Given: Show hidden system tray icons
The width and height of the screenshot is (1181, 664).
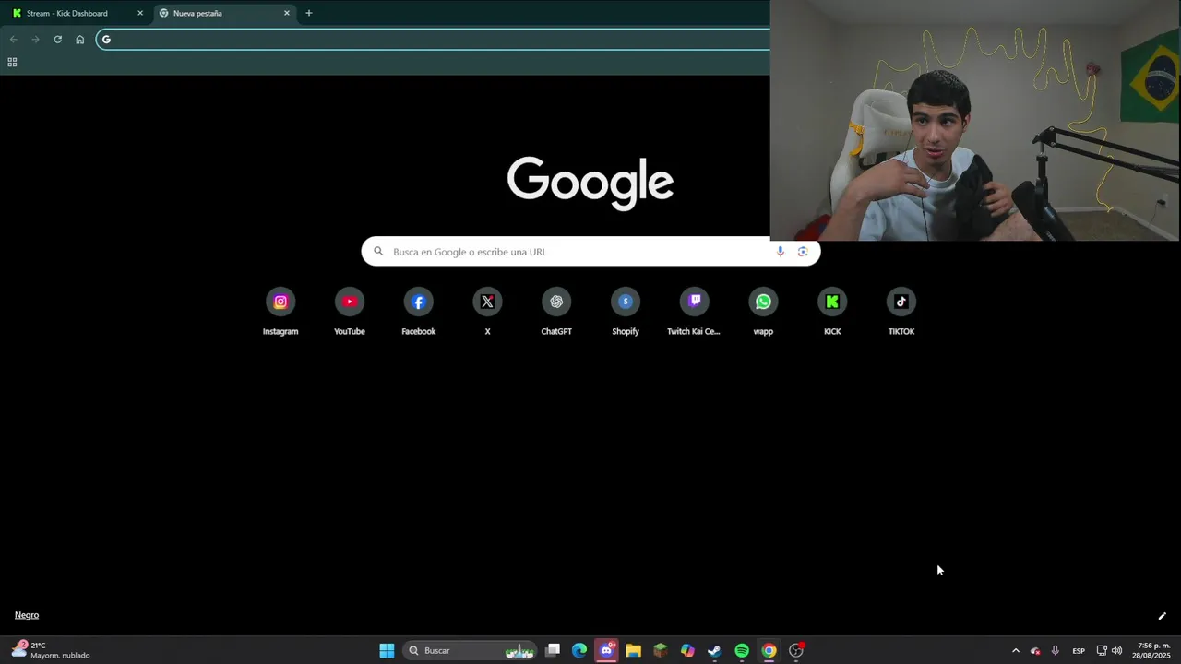Looking at the screenshot, I should [1016, 651].
